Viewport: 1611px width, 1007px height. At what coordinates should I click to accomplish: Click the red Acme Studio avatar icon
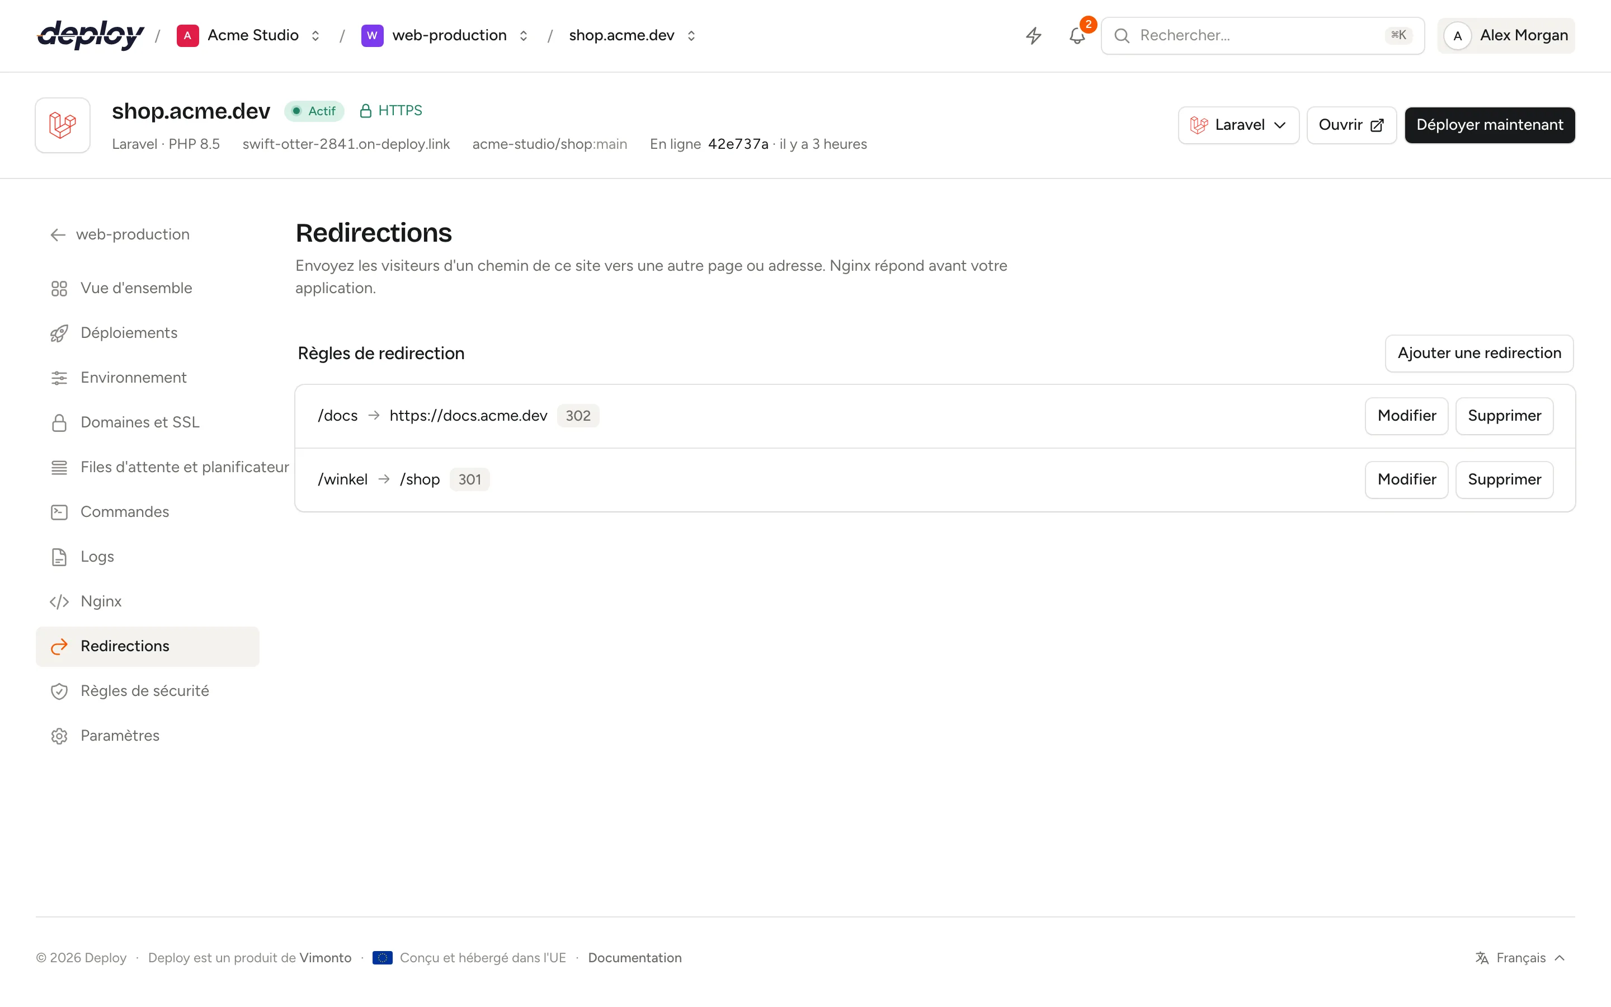188,35
